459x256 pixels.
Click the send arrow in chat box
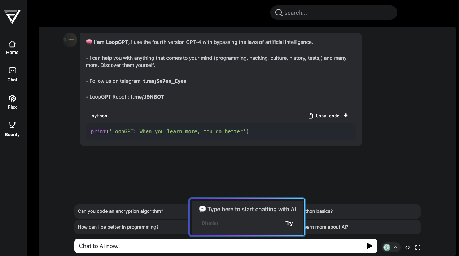(x=369, y=246)
